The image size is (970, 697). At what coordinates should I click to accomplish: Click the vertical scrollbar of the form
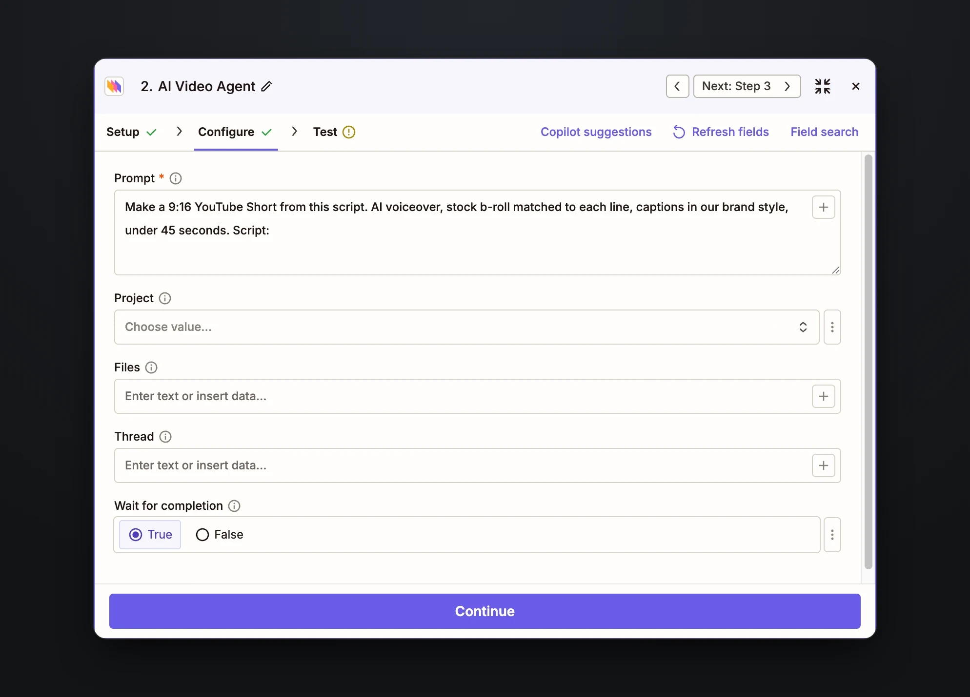click(x=869, y=362)
